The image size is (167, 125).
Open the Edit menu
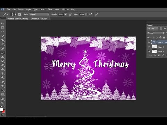(x=14, y=9)
